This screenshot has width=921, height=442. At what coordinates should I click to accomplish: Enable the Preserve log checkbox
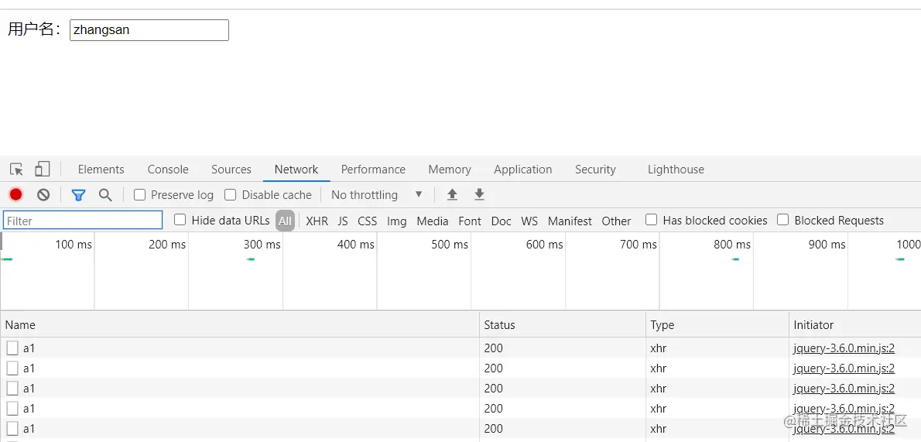tap(139, 194)
